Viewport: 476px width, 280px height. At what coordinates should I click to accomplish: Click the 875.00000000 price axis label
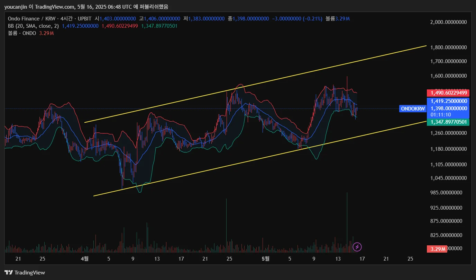click(446, 221)
